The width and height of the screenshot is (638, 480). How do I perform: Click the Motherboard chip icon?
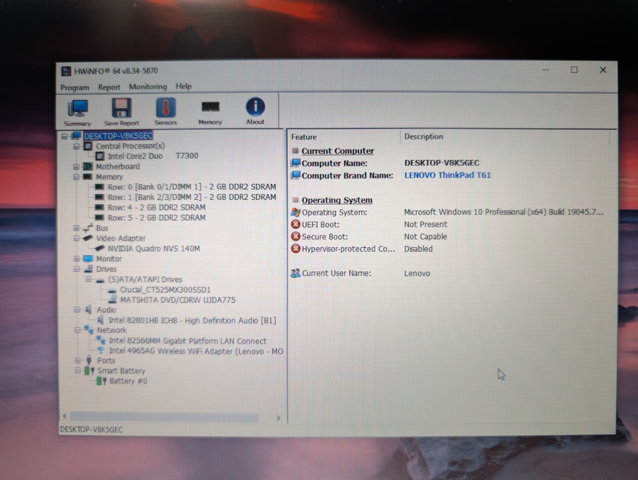click(88, 167)
